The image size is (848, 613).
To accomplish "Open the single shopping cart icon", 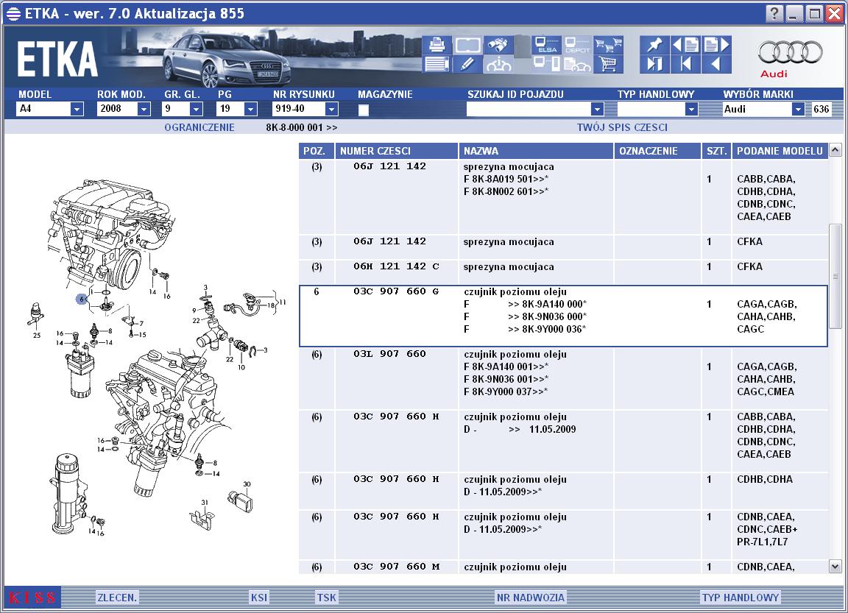I will [x=608, y=64].
